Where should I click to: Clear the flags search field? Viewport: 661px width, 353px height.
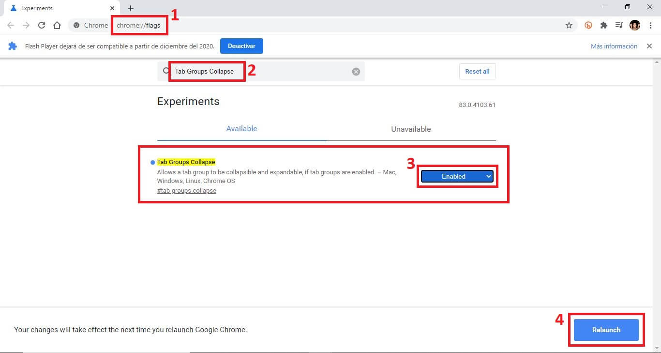[356, 72]
